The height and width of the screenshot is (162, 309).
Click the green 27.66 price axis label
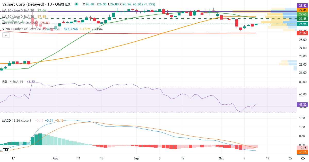(303, 14)
